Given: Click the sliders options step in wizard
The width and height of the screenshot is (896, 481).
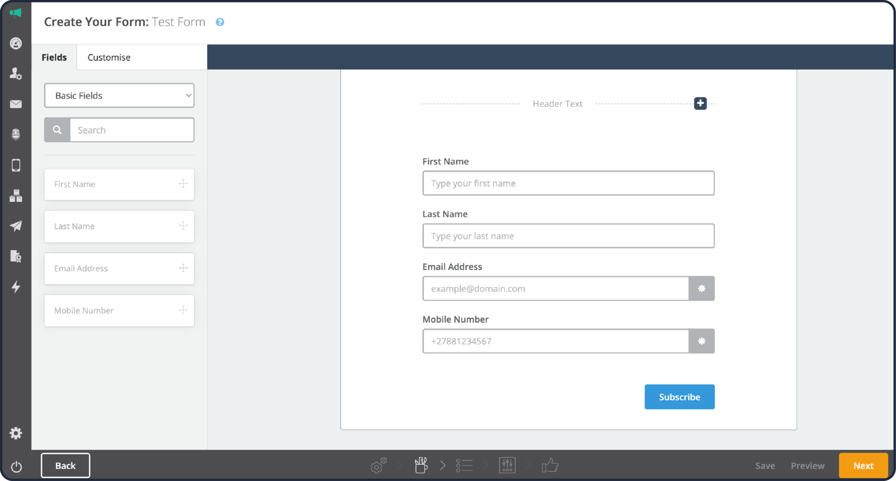Looking at the screenshot, I should [507, 465].
